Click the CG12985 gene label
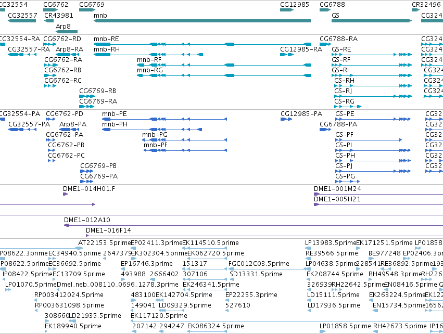 295,5
